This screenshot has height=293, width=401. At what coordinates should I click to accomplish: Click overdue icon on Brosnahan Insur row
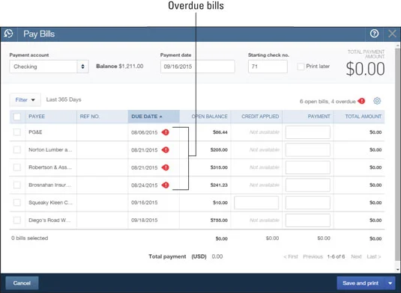pos(166,185)
